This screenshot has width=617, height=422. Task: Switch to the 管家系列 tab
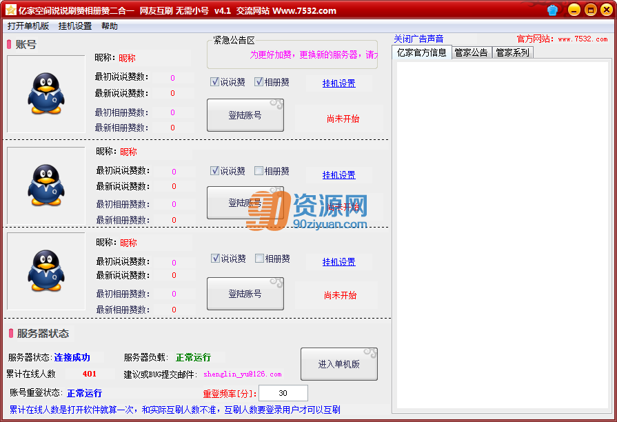(512, 52)
